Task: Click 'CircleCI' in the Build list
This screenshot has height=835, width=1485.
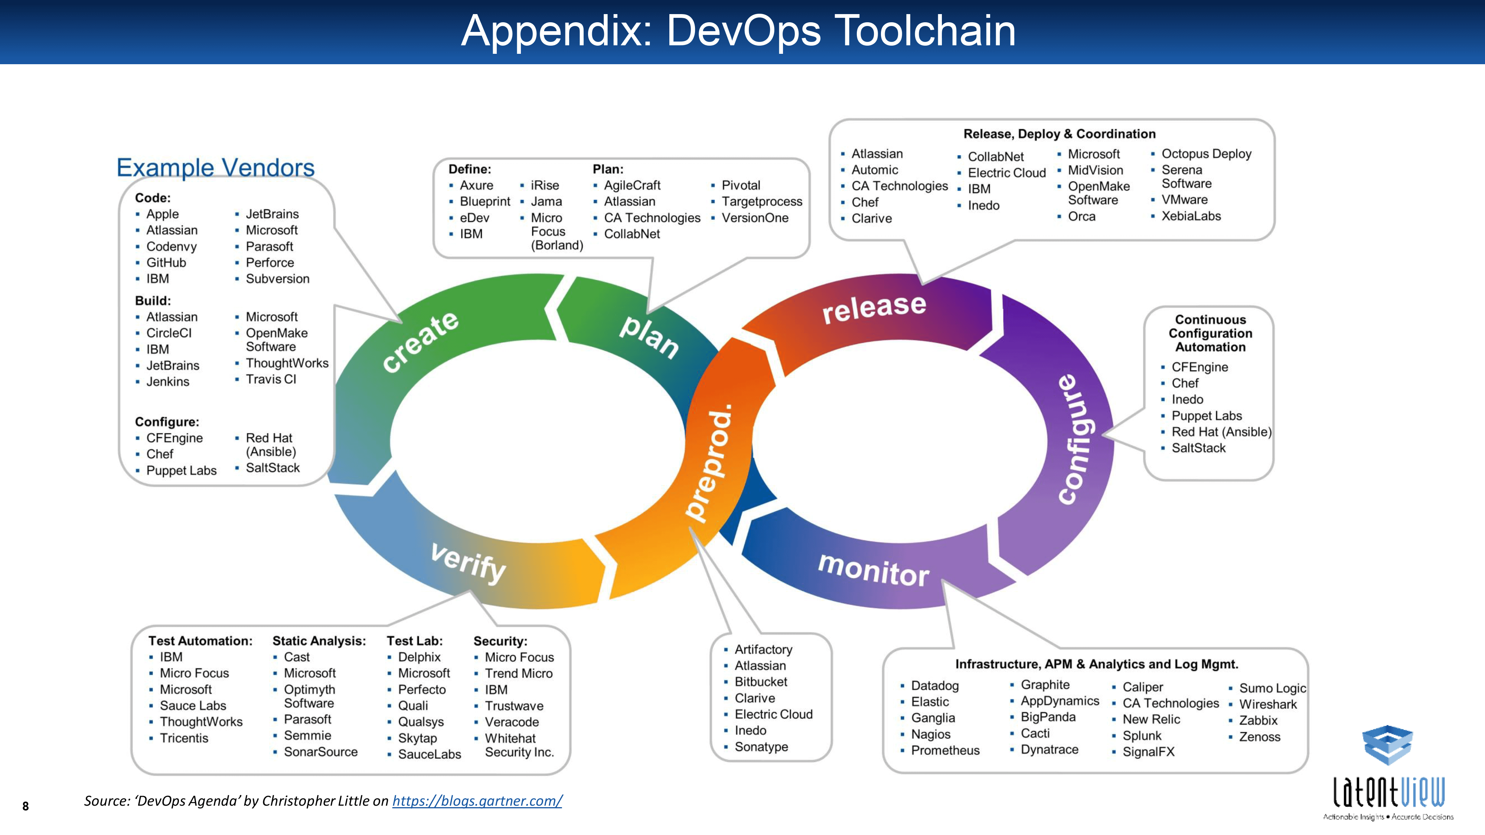Action: [169, 333]
